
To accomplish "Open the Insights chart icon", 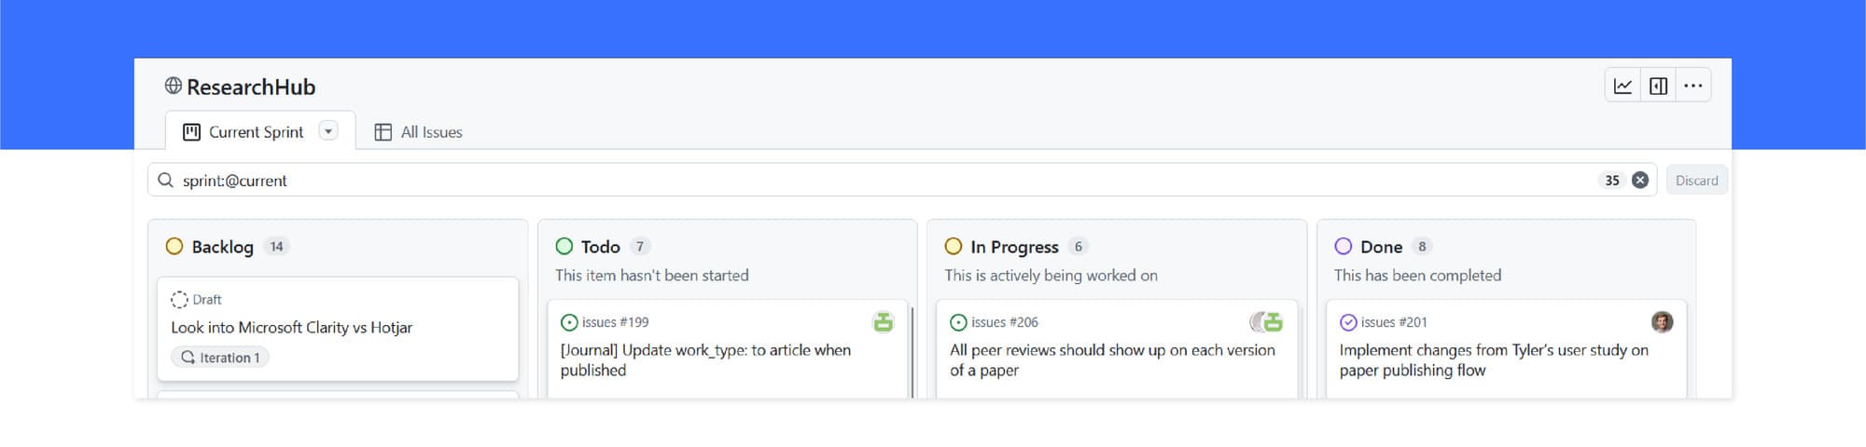I will coord(1622,86).
